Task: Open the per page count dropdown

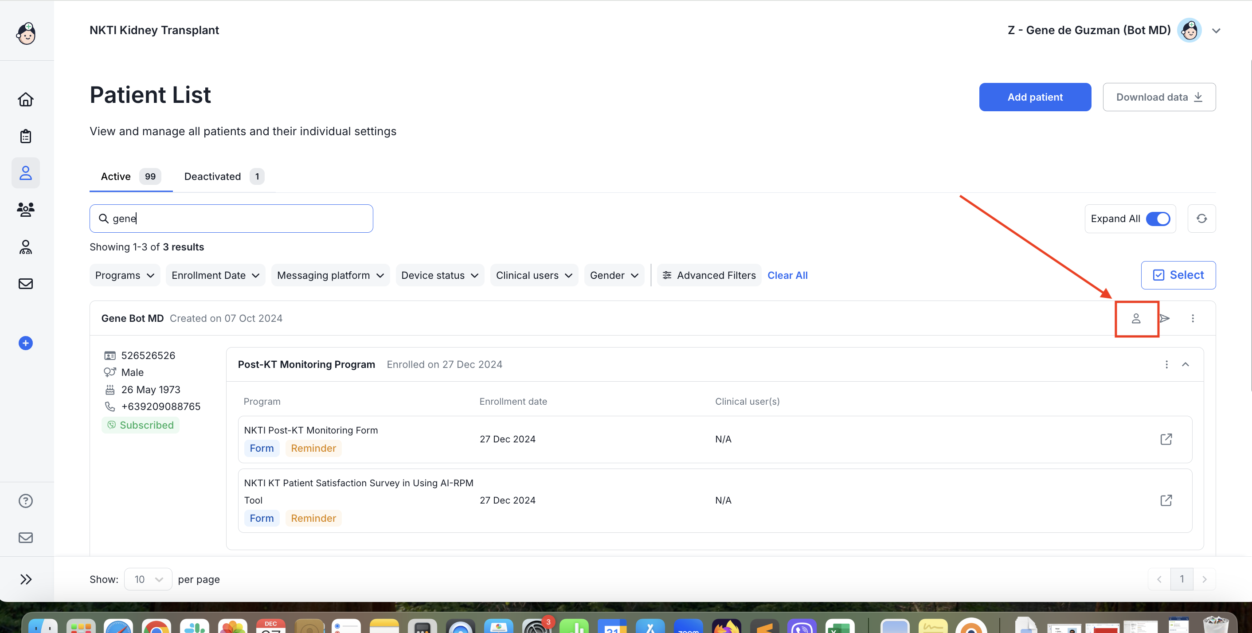Action: [148, 579]
